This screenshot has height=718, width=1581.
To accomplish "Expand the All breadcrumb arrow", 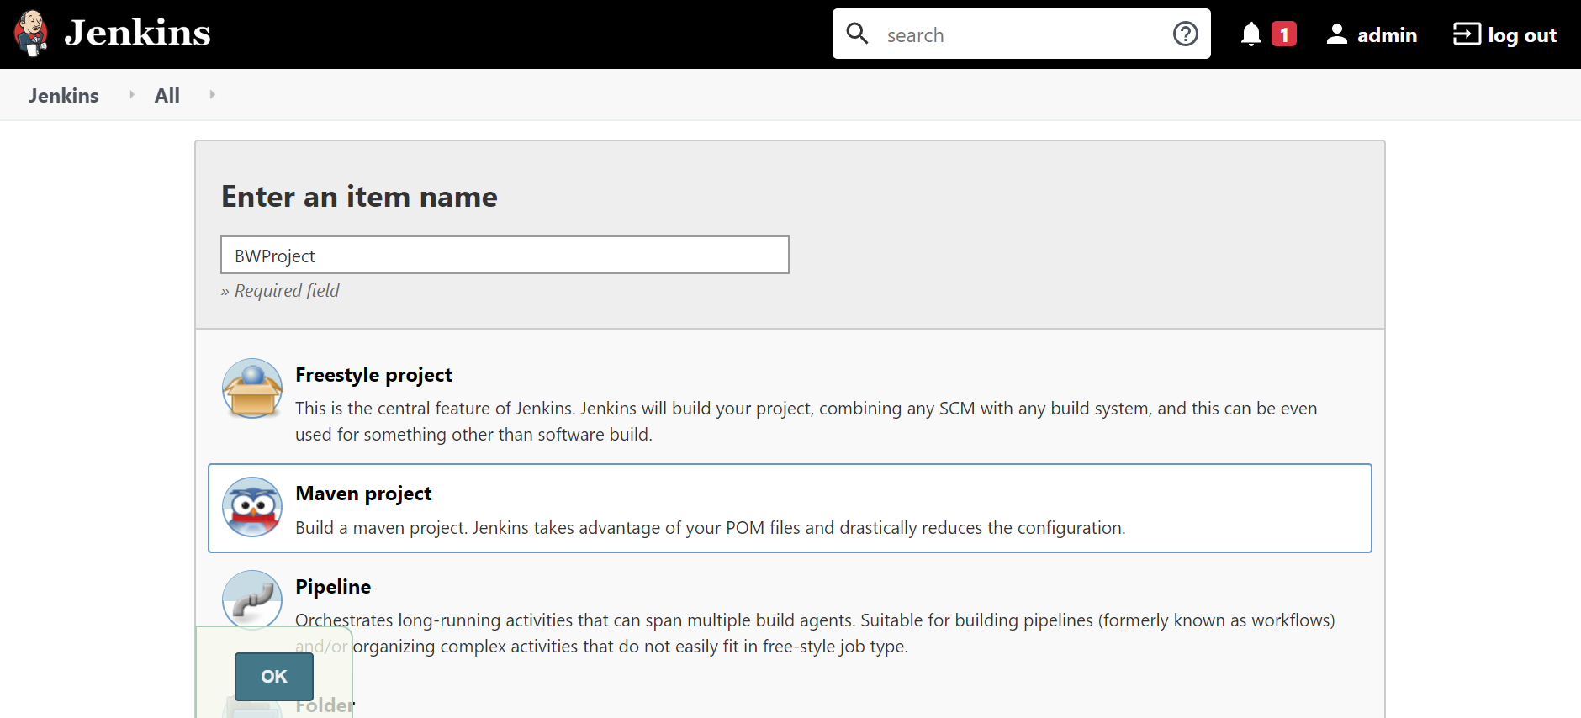I will coord(212,95).
